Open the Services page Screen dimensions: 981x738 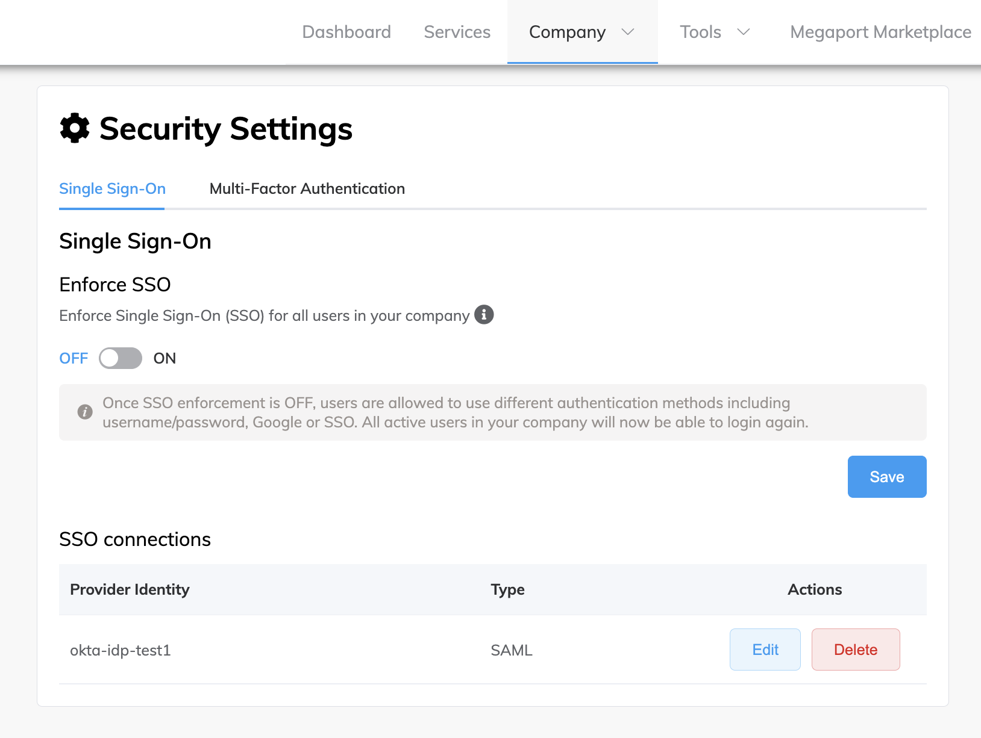click(x=457, y=32)
